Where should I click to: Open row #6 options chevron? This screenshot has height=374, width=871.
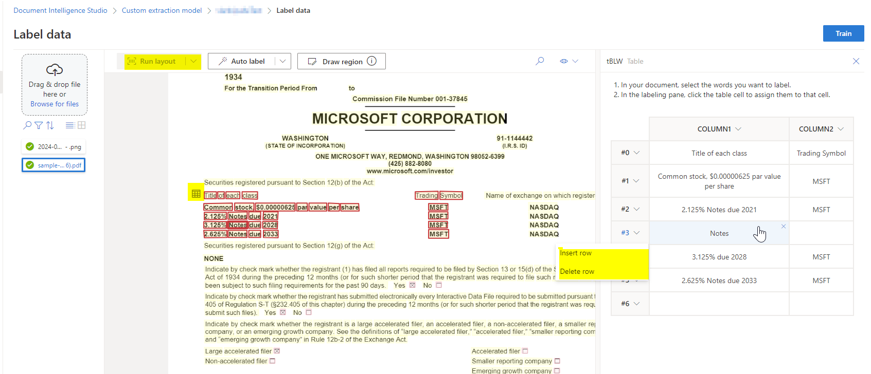point(636,304)
